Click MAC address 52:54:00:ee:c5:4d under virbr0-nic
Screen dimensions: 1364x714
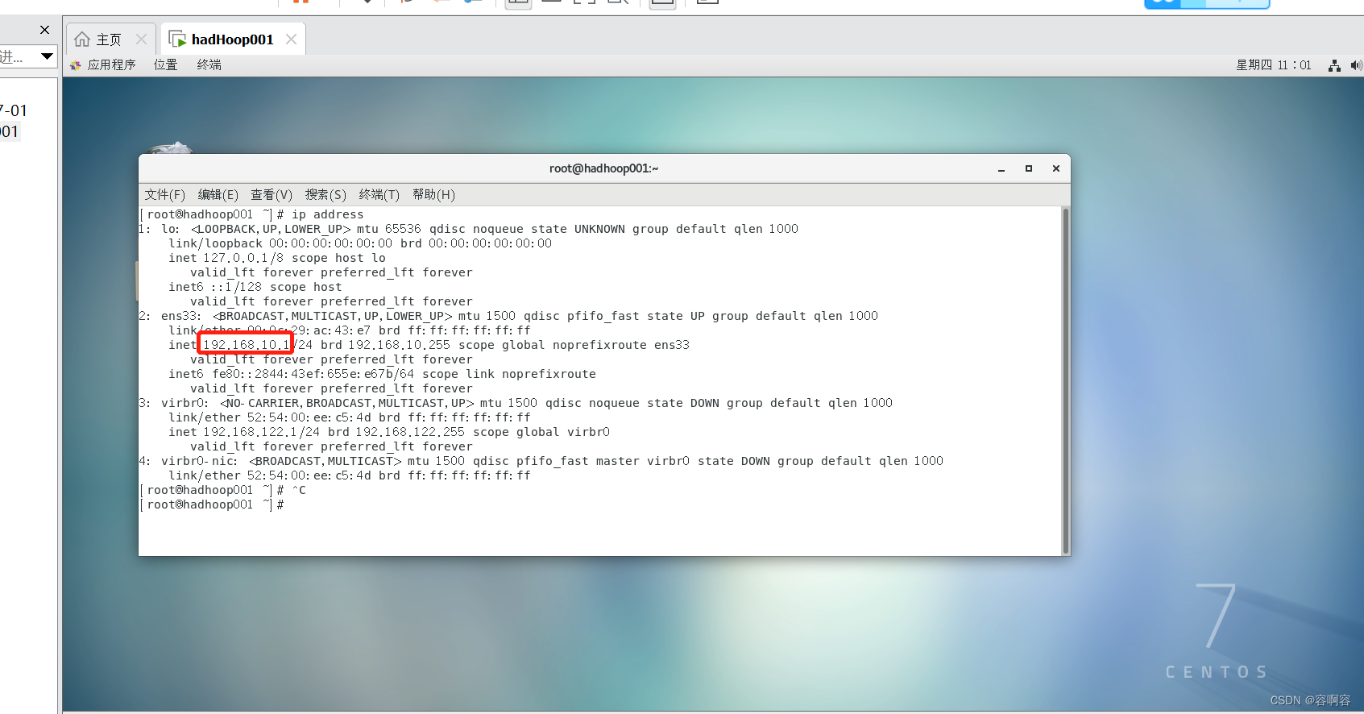click(309, 475)
